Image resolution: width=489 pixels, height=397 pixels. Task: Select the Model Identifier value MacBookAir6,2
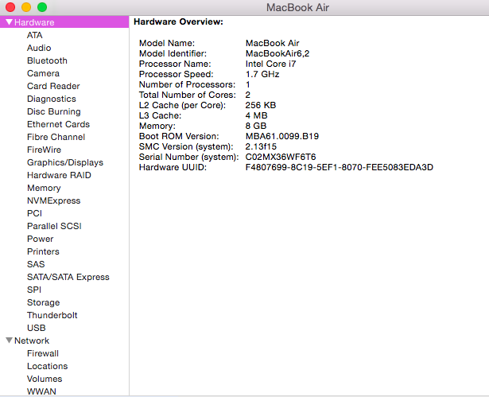click(277, 53)
